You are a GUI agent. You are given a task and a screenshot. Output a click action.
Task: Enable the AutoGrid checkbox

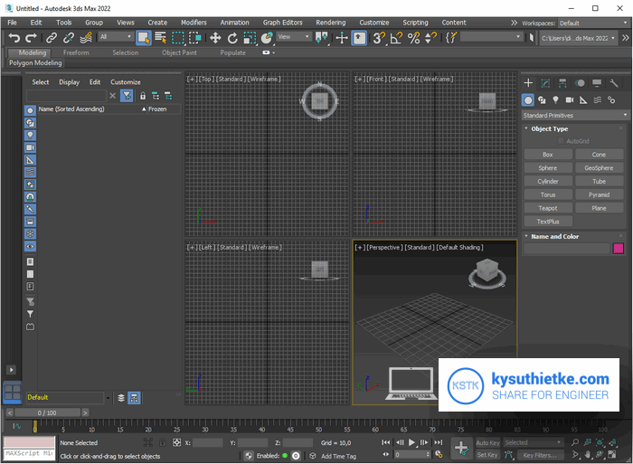(561, 141)
